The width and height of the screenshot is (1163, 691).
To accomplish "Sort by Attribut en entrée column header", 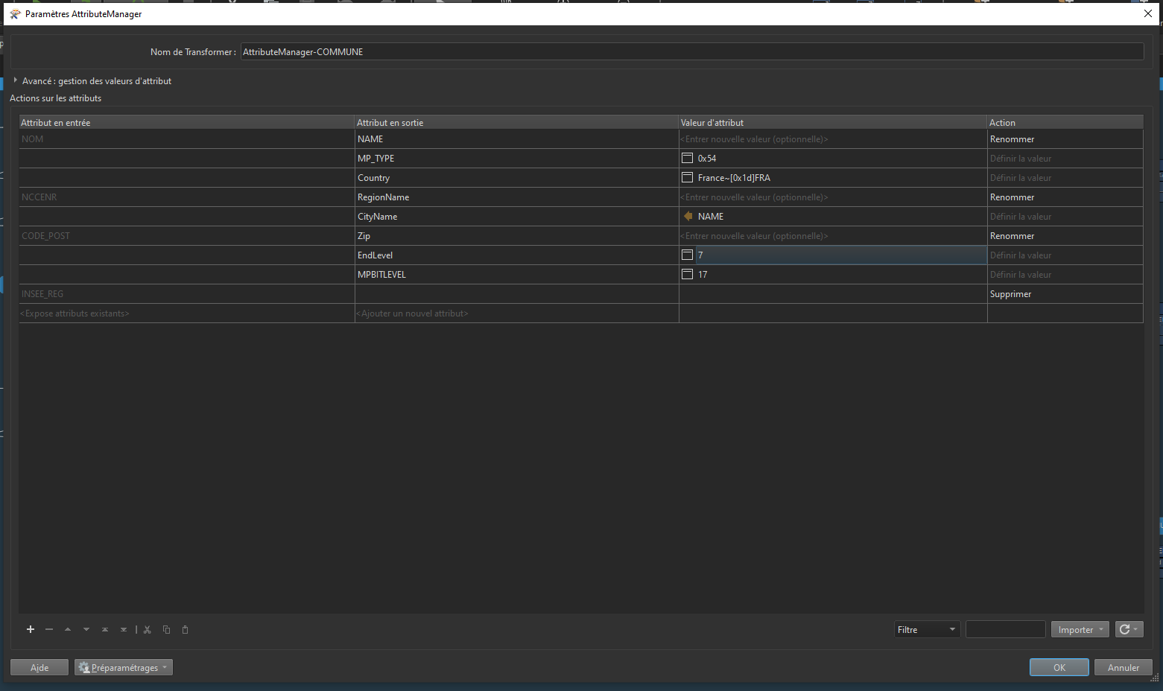I will click(187, 122).
